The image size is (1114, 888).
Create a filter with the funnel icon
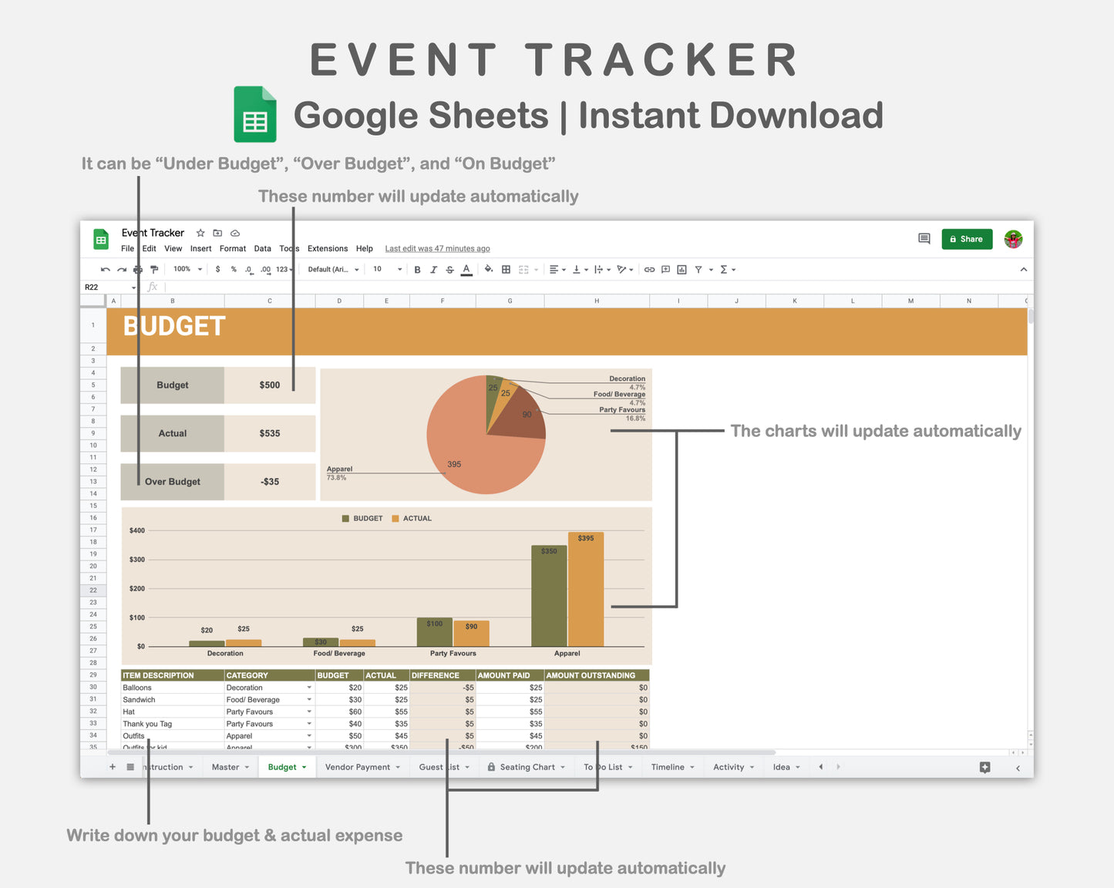pyautogui.click(x=698, y=269)
